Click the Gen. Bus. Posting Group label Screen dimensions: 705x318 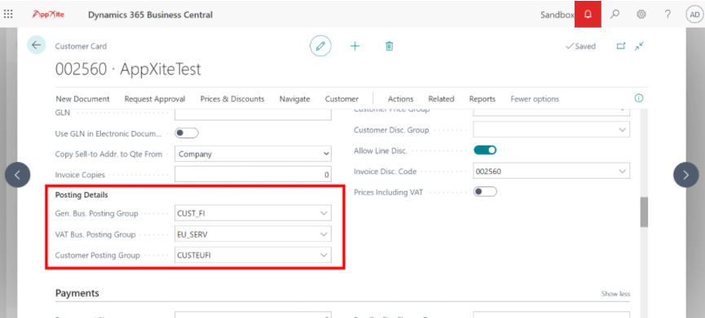point(97,214)
